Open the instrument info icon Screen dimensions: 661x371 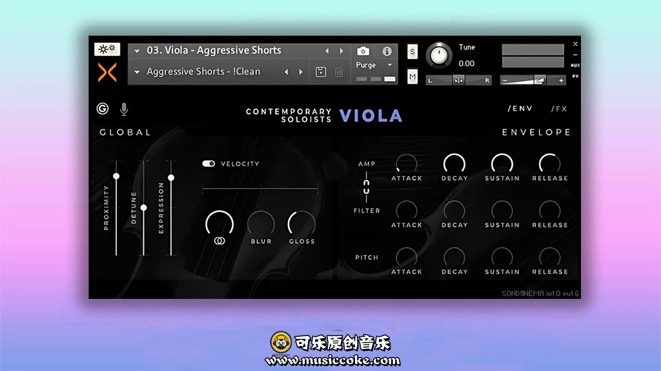pos(387,51)
